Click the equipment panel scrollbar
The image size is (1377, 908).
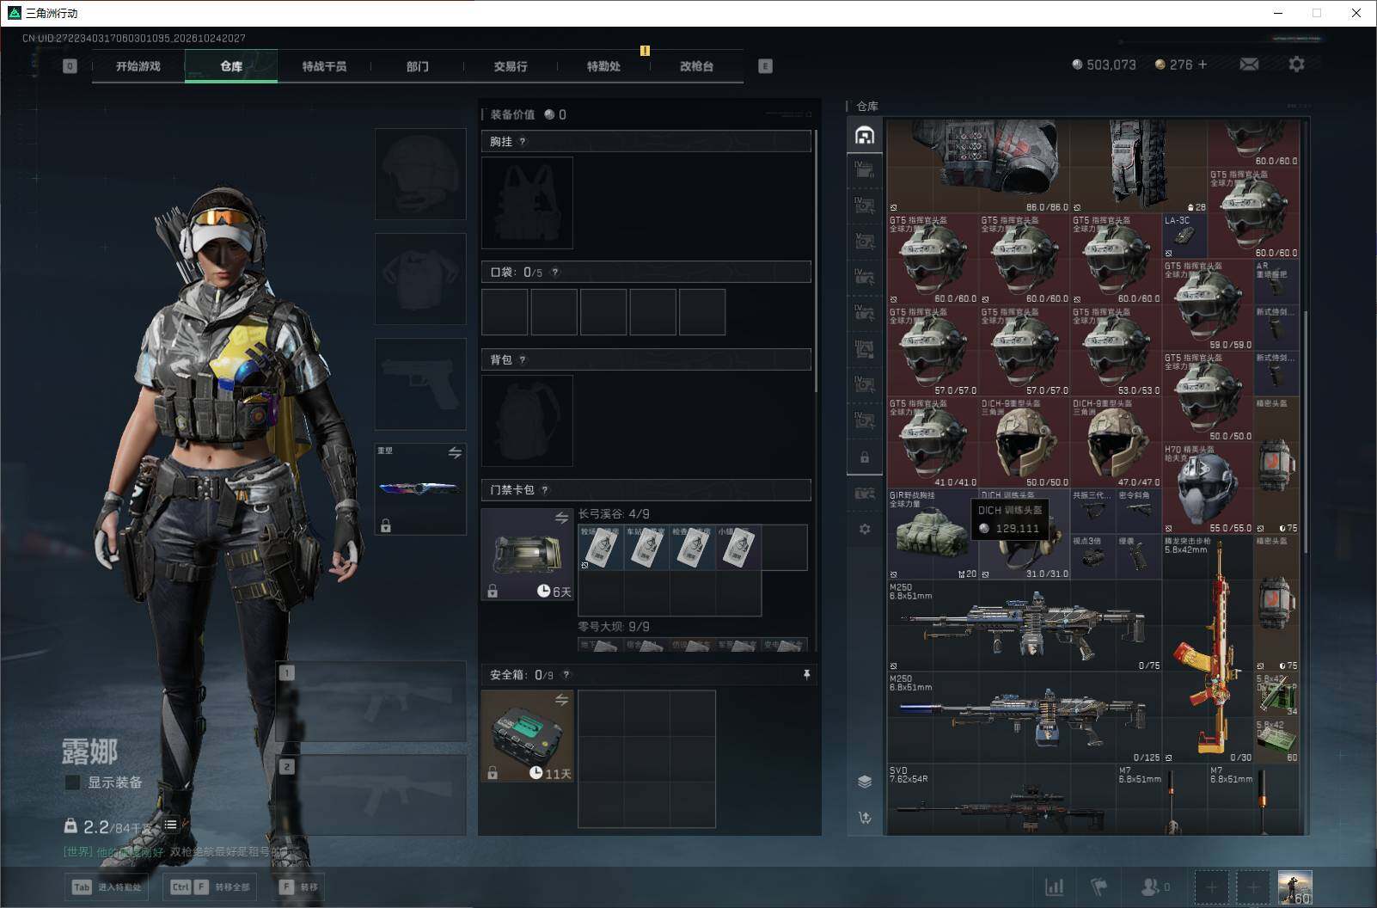pos(815,261)
